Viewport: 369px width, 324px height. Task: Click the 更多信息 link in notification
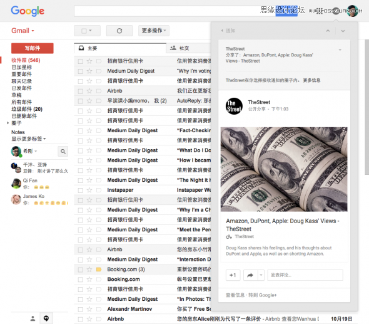click(311, 80)
